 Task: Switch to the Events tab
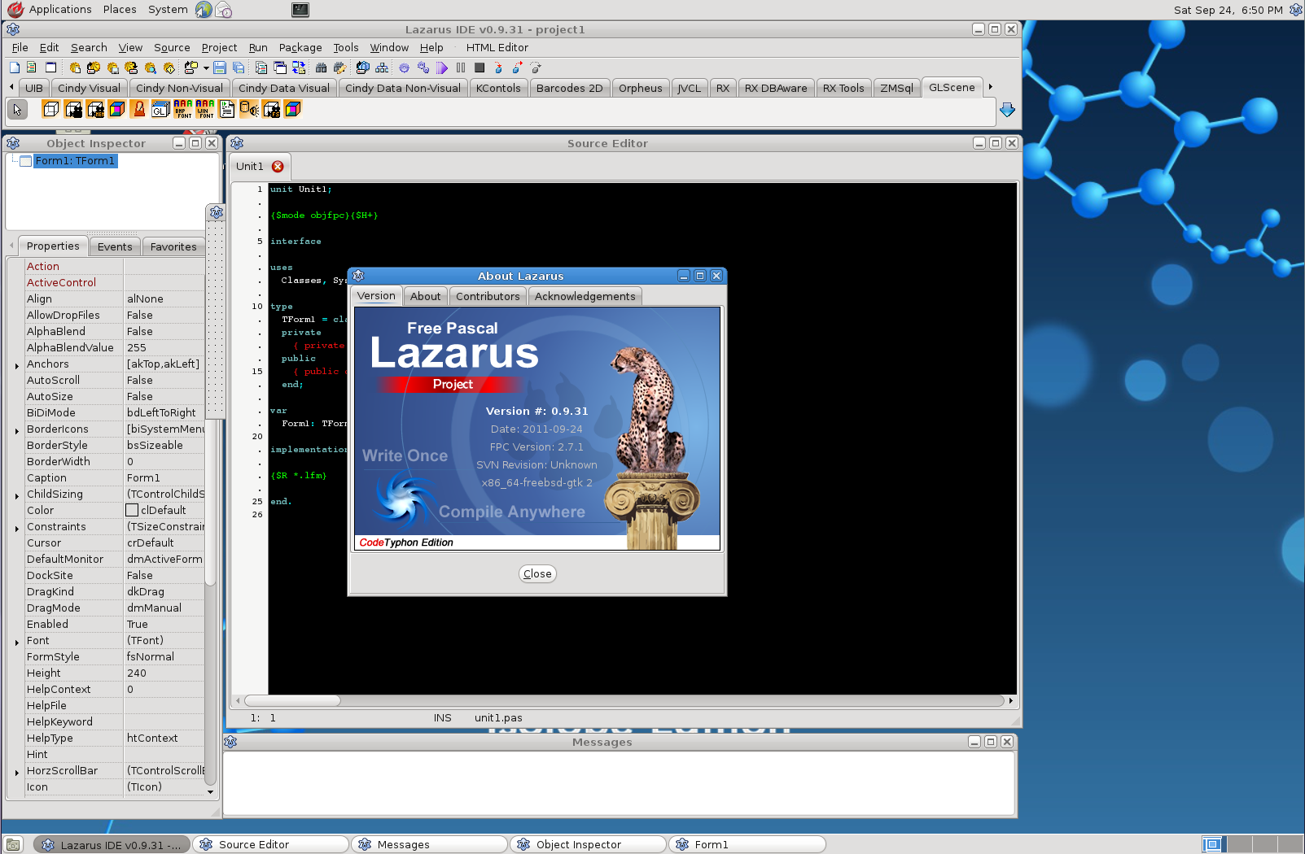point(115,246)
